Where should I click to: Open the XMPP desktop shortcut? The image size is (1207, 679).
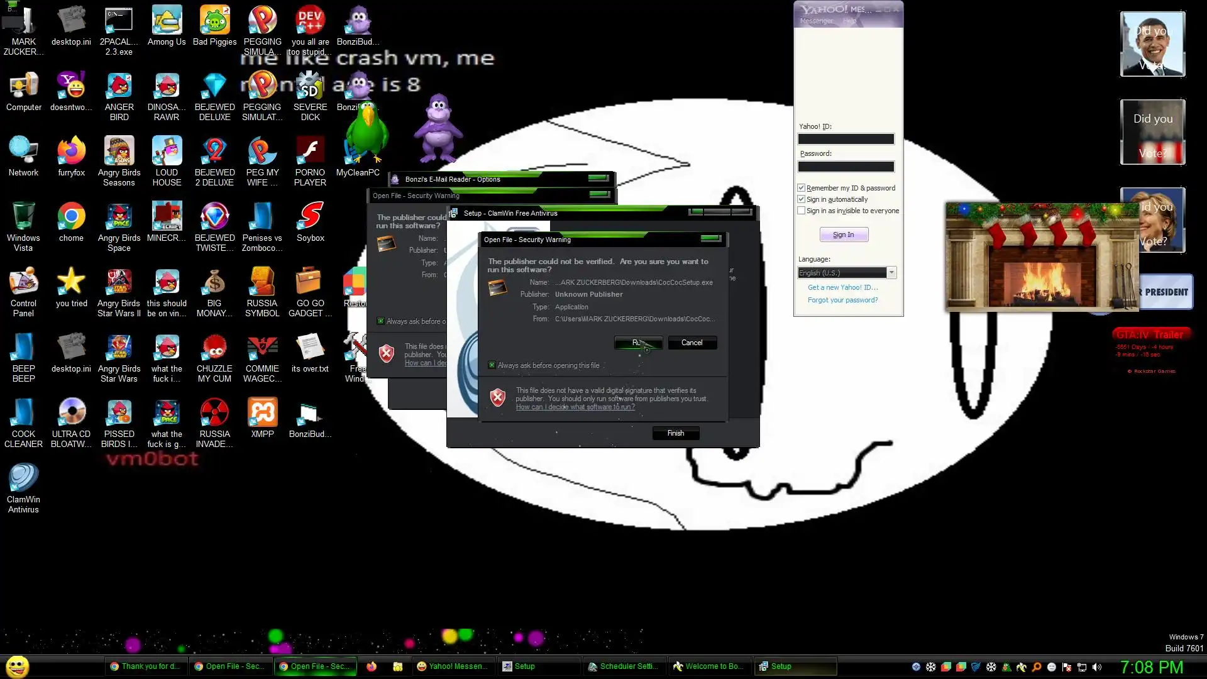coord(262,413)
